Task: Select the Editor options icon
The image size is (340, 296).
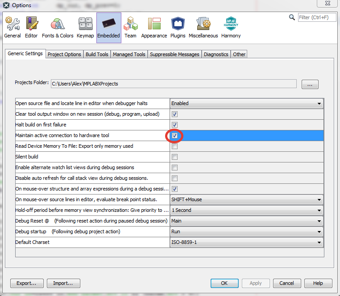Action: (x=31, y=27)
